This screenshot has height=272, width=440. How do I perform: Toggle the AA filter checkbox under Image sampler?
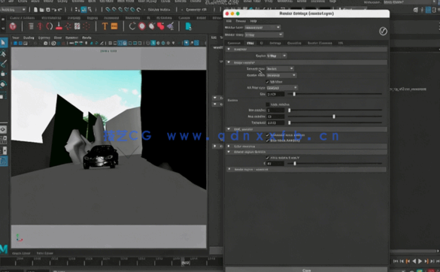pyautogui.click(x=267, y=82)
